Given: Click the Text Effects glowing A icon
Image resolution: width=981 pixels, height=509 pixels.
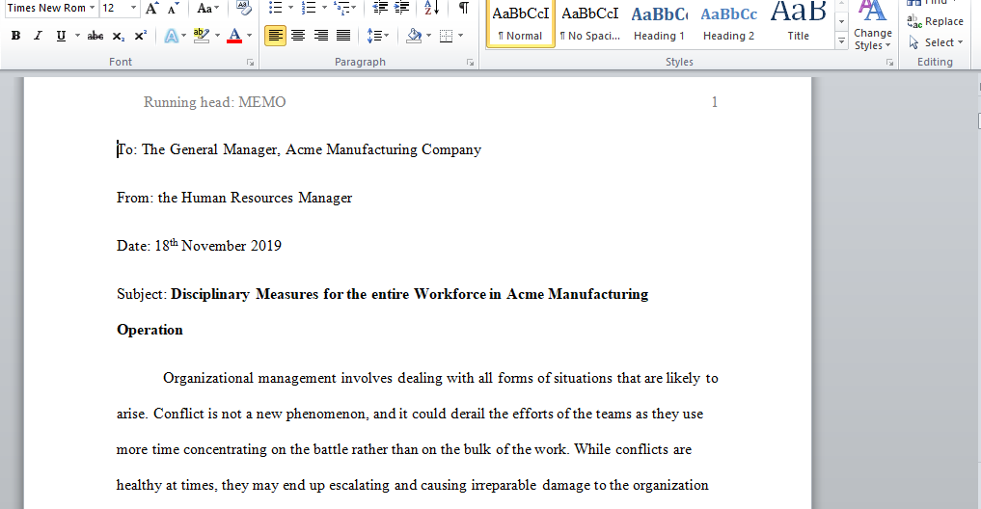Looking at the screenshot, I should coord(172,37).
